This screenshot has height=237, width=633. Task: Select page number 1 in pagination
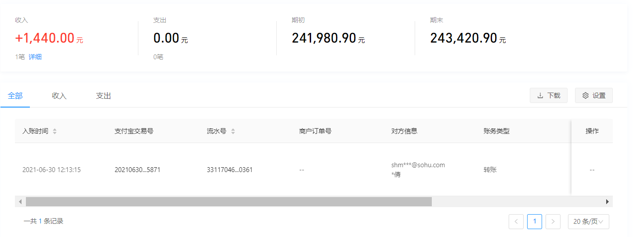[x=535, y=222]
